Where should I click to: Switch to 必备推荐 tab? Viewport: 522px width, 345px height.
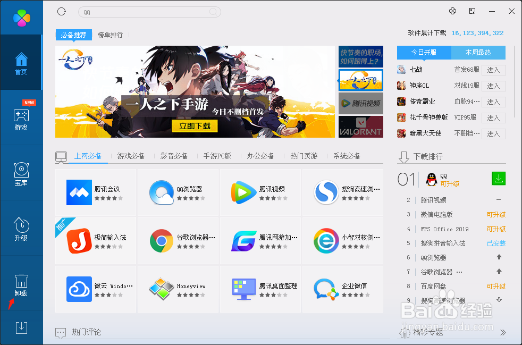73,35
